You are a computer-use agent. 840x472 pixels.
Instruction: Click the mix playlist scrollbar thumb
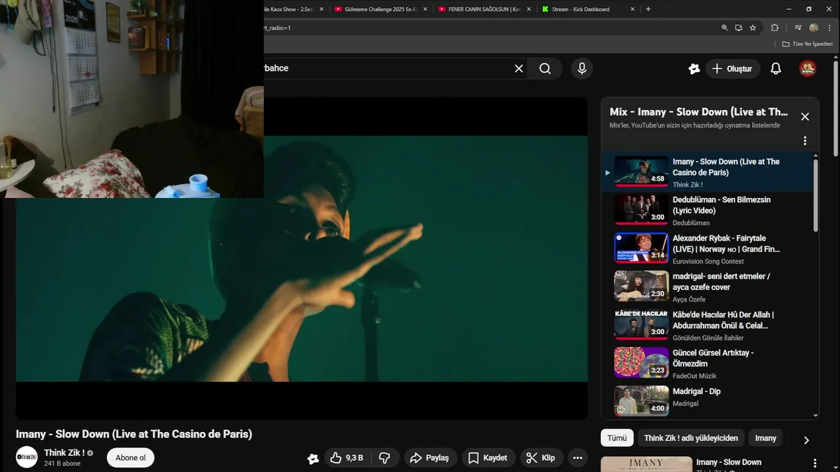[816, 195]
